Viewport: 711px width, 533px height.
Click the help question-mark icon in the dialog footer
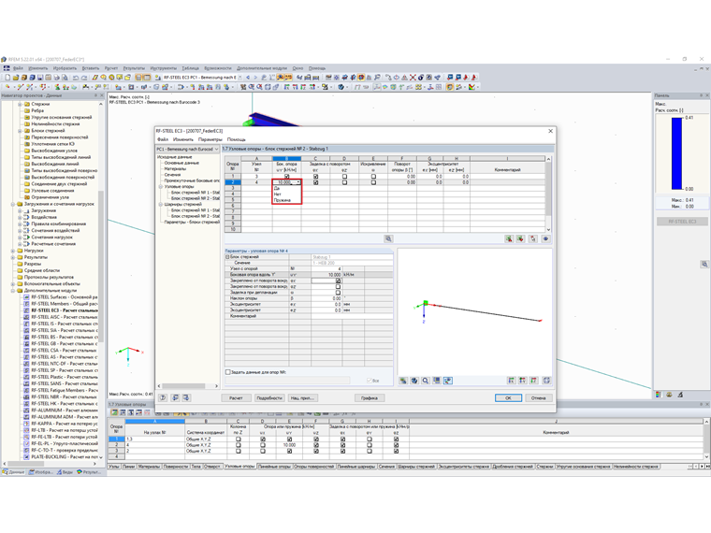163,398
